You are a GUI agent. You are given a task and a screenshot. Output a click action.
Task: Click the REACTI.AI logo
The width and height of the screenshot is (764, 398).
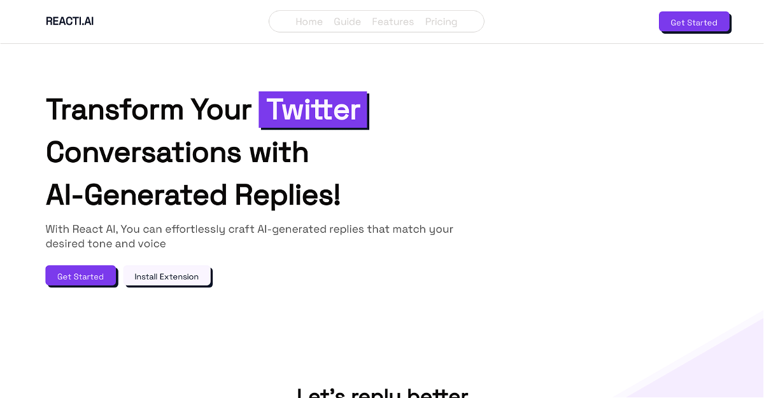click(69, 21)
